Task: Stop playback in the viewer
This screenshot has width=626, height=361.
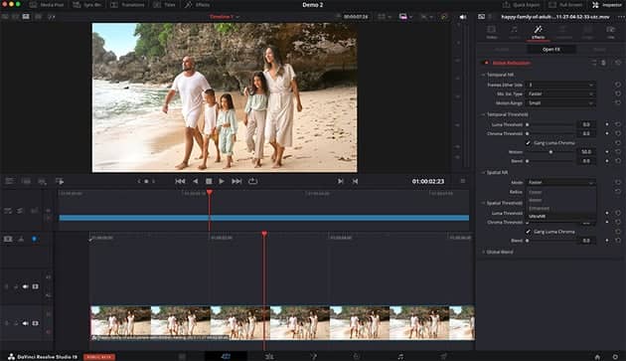Action: pos(209,181)
